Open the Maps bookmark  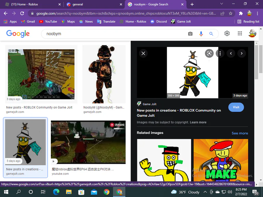coord(68,21)
